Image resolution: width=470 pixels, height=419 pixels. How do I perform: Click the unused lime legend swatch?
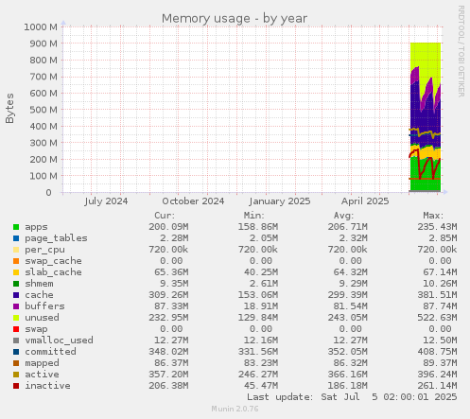16,318
